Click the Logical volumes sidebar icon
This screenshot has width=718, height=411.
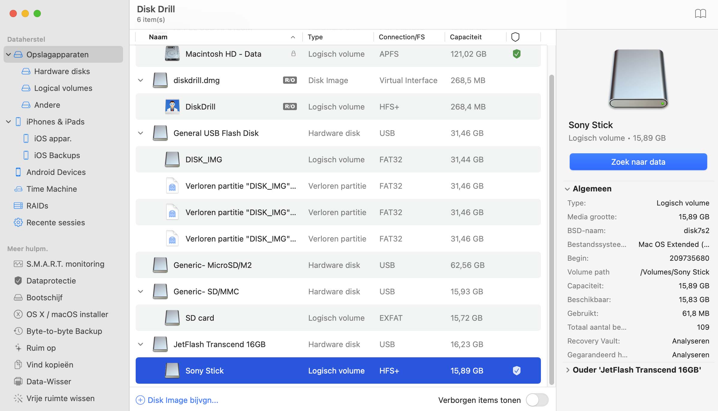coord(26,88)
